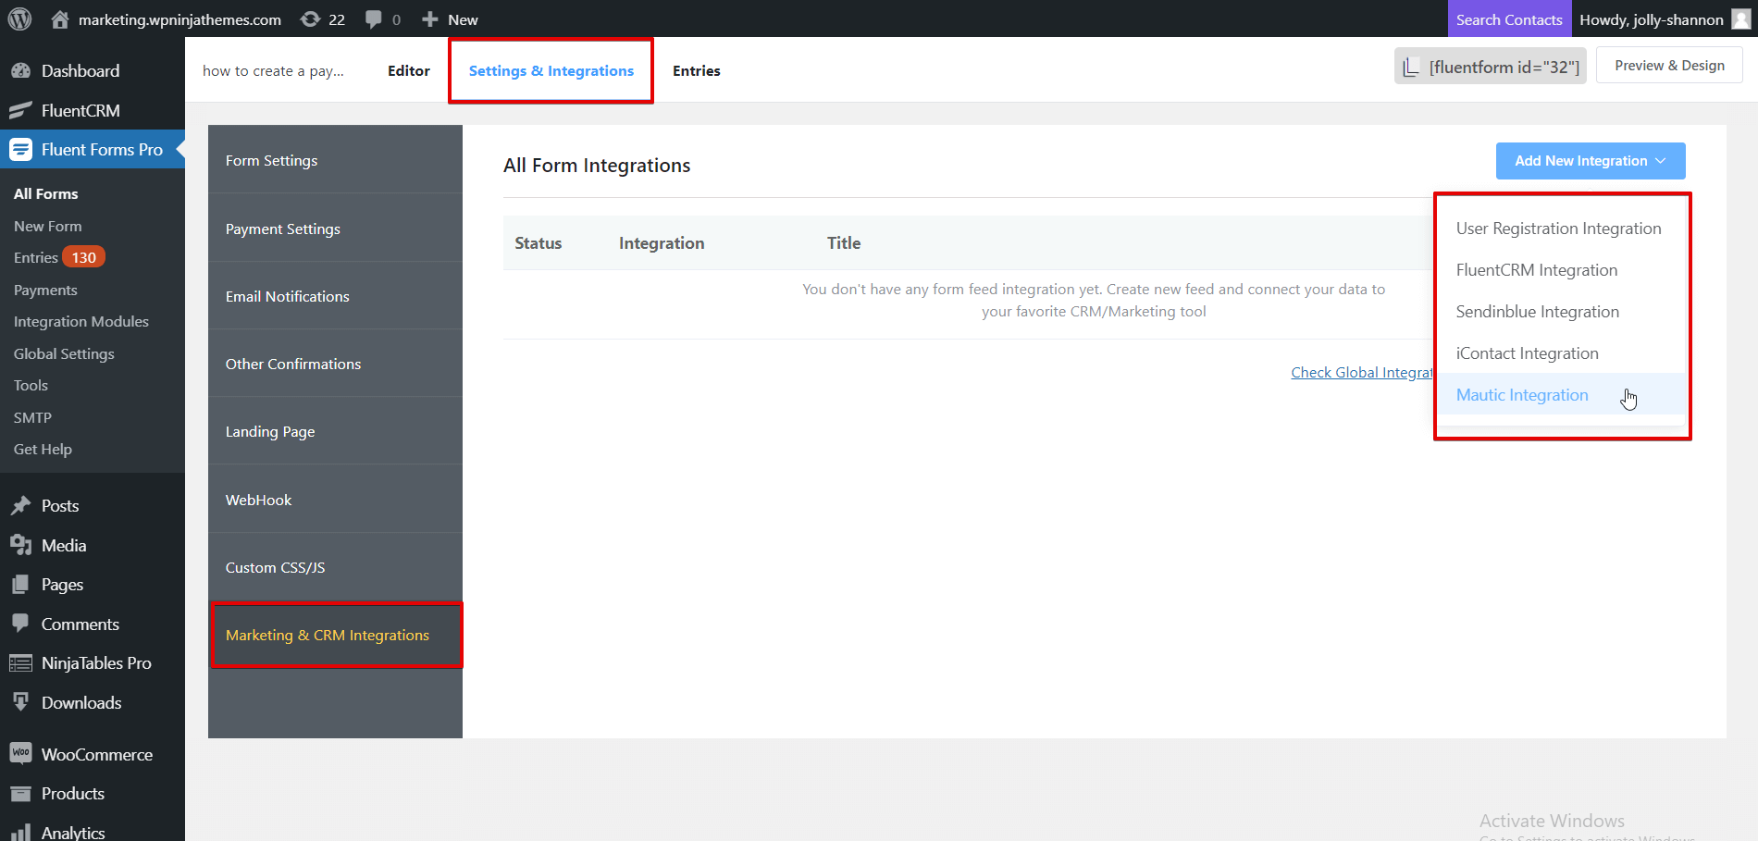Switch to the Entries tab
The image size is (1758, 841).
click(696, 70)
